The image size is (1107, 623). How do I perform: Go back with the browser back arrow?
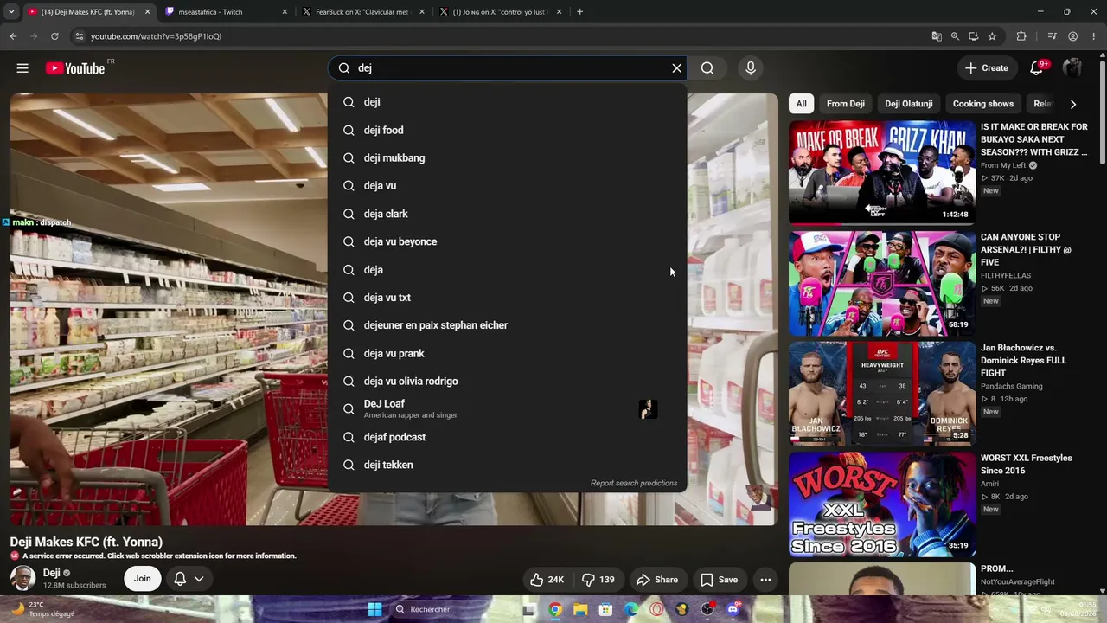(13, 36)
